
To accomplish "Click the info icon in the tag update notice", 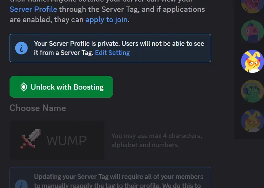I will 21,184.
